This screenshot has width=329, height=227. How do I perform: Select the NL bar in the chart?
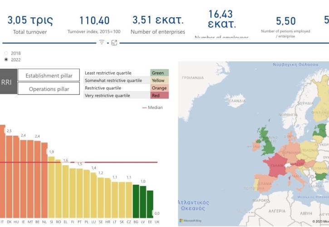pyautogui.click(x=44, y=180)
